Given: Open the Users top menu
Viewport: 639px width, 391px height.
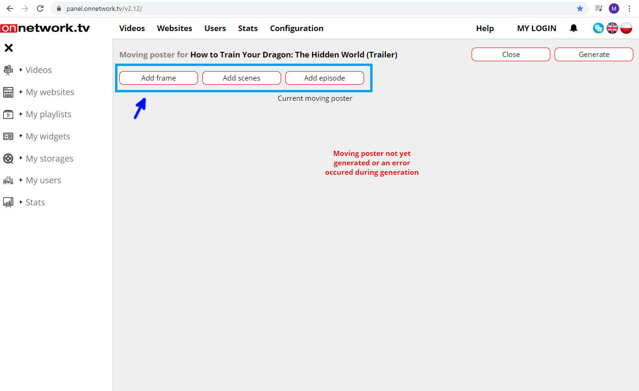Looking at the screenshot, I should [215, 28].
